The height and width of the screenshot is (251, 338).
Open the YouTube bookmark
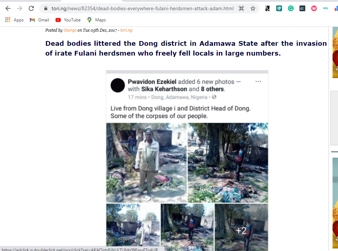point(68,20)
